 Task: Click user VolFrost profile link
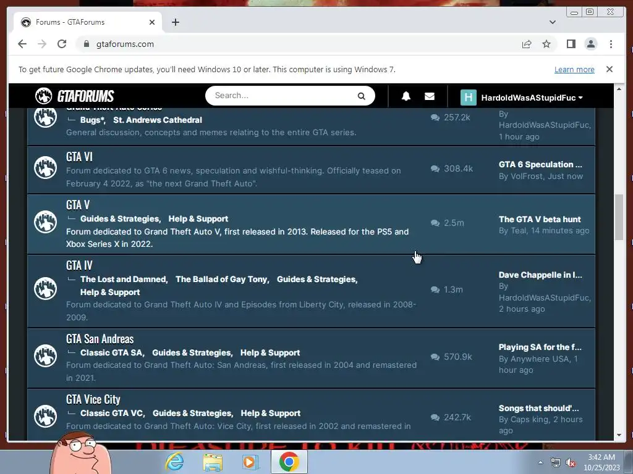[x=527, y=176]
